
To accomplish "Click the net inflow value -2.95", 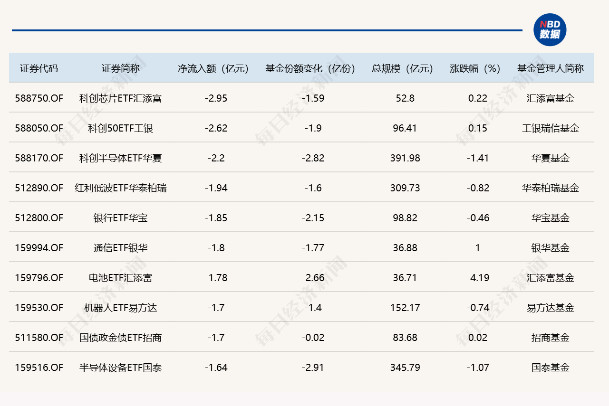I will [216, 98].
